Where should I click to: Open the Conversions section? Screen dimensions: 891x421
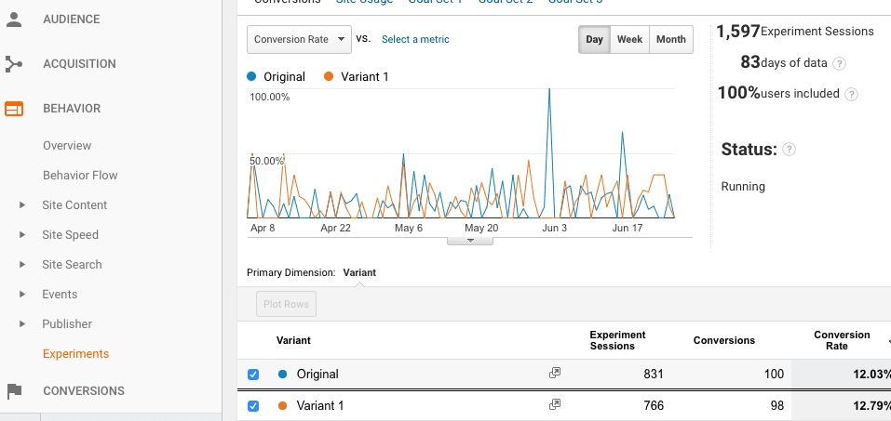(84, 391)
